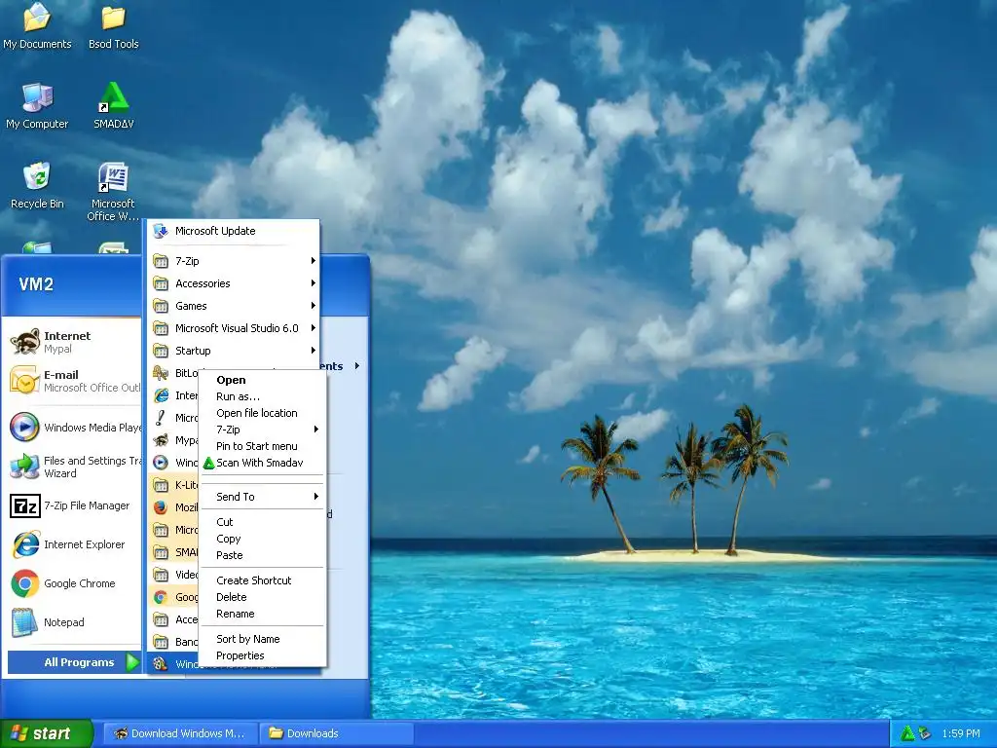Click the VM2 user name header

tap(36, 284)
